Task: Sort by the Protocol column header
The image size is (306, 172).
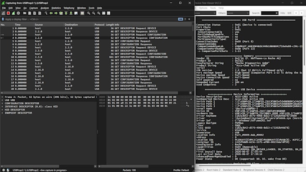Action: click(99, 25)
